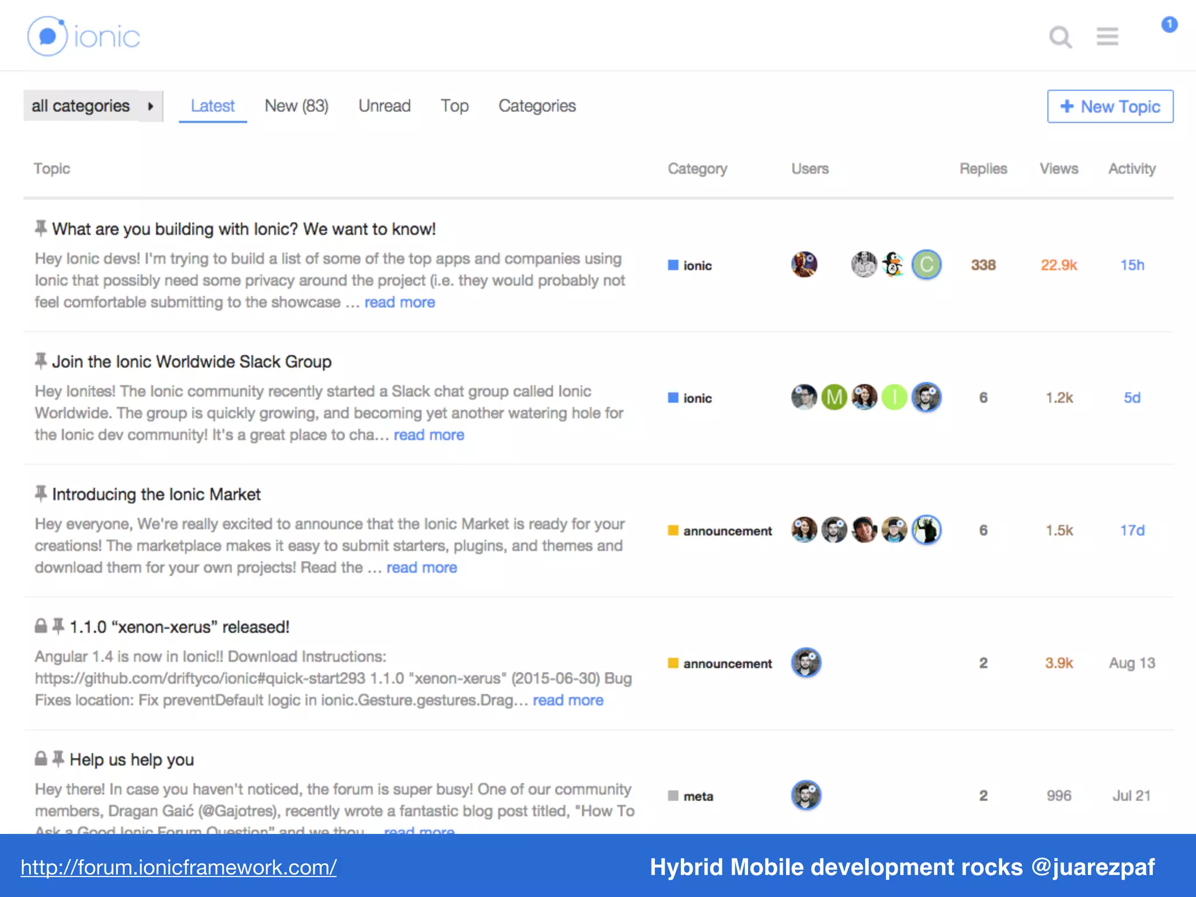Click read more on the Ionic Market excerpt
Screen dimensions: 1196x897
click(x=422, y=567)
